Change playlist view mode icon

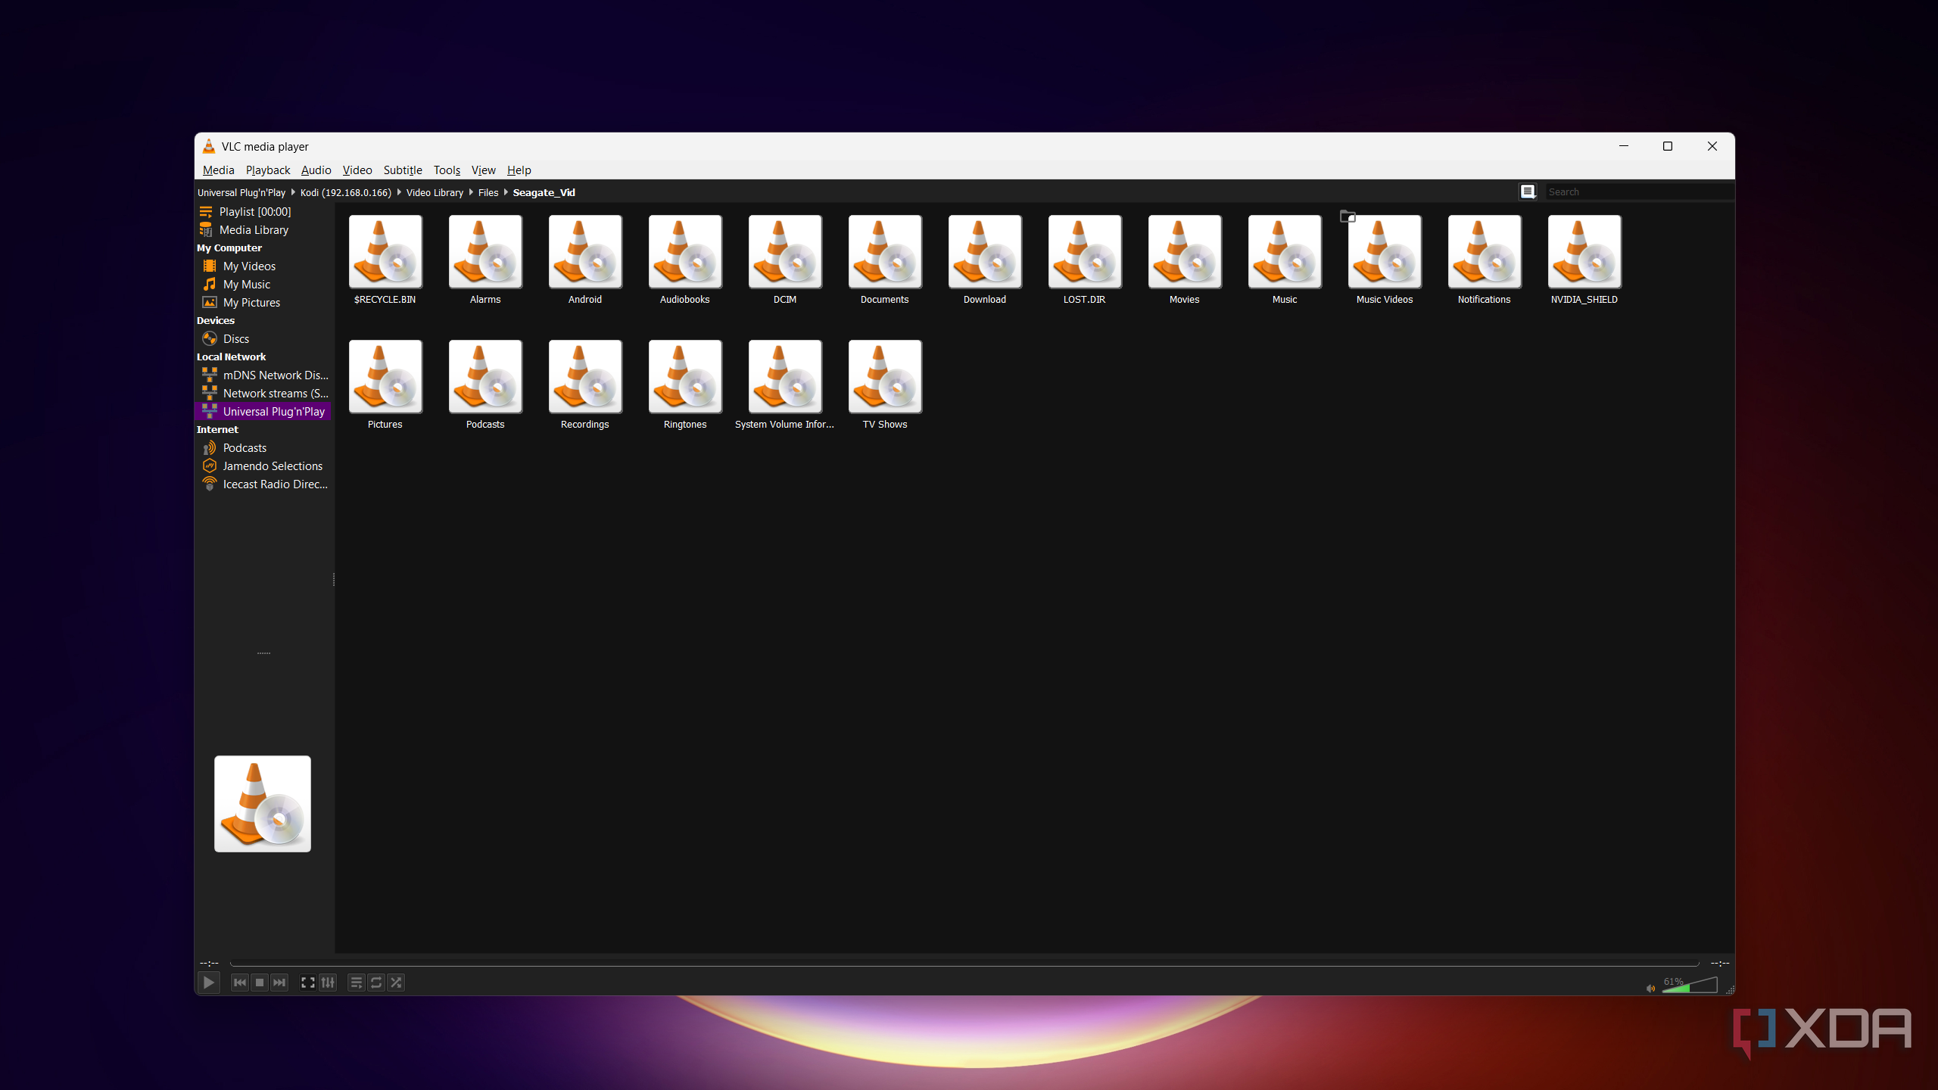1528,192
